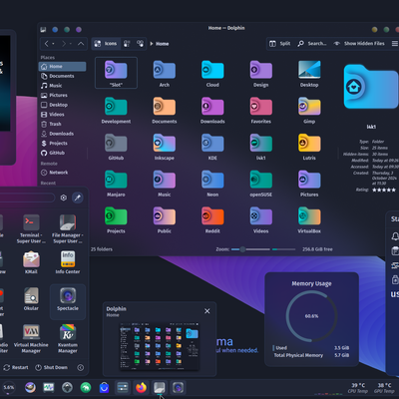Select Network under Remote in sidebar

pyautogui.click(x=62, y=173)
